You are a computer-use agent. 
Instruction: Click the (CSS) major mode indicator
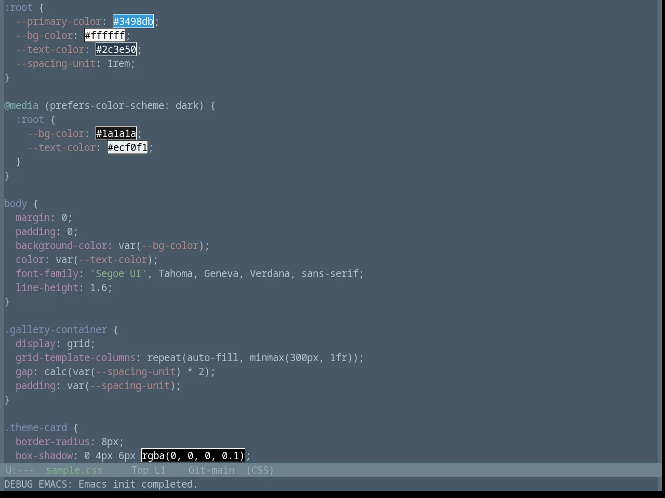pyautogui.click(x=260, y=470)
